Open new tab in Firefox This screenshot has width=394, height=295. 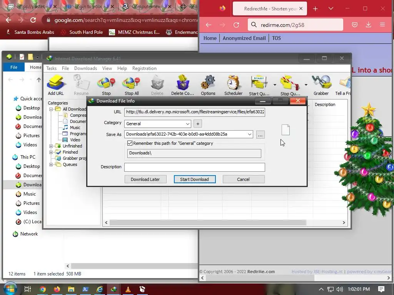[x=316, y=9]
